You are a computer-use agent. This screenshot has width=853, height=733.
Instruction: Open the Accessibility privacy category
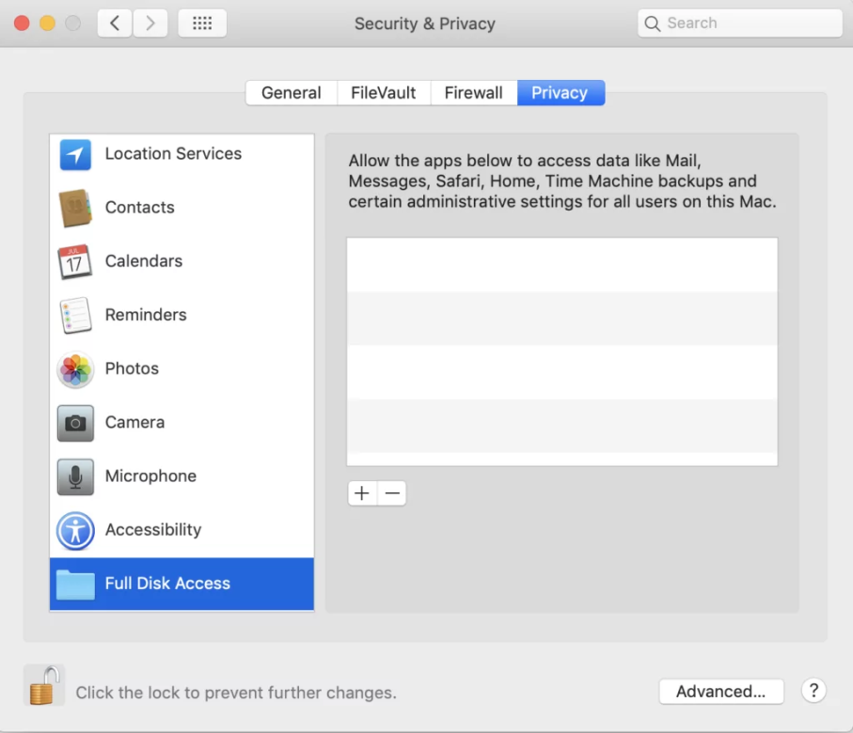click(x=182, y=530)
